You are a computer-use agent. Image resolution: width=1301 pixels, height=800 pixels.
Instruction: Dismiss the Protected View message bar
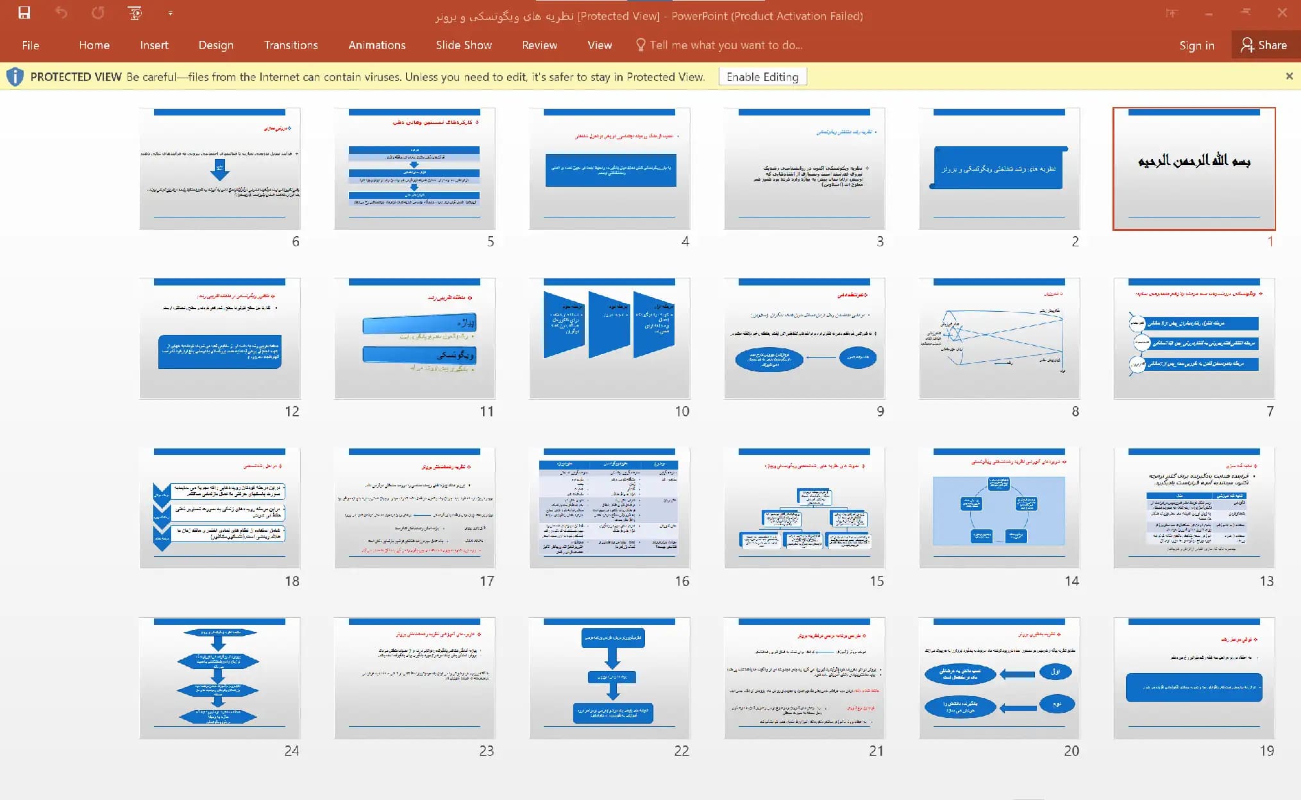coord(1289,76)
